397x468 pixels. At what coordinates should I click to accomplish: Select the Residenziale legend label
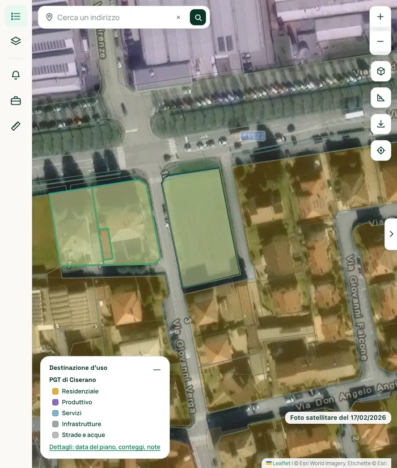(x=80, y=391)
